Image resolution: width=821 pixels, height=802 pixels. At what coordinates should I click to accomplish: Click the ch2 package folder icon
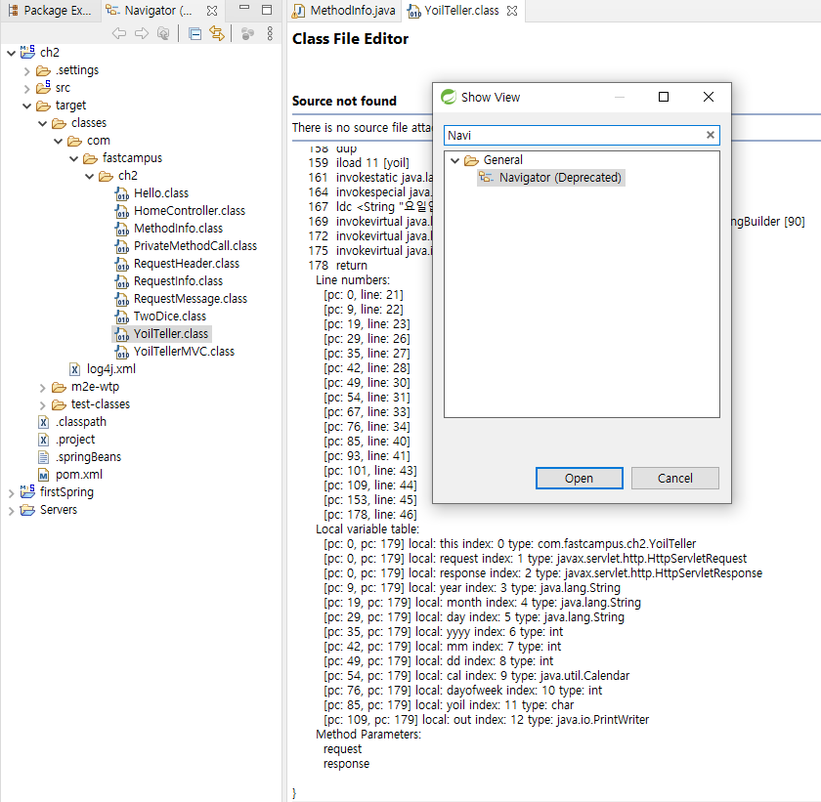[x=106, y=176]
